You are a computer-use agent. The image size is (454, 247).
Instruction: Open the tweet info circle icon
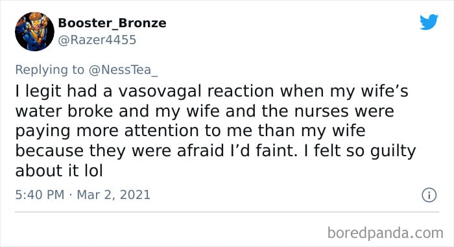click(429, 195)
